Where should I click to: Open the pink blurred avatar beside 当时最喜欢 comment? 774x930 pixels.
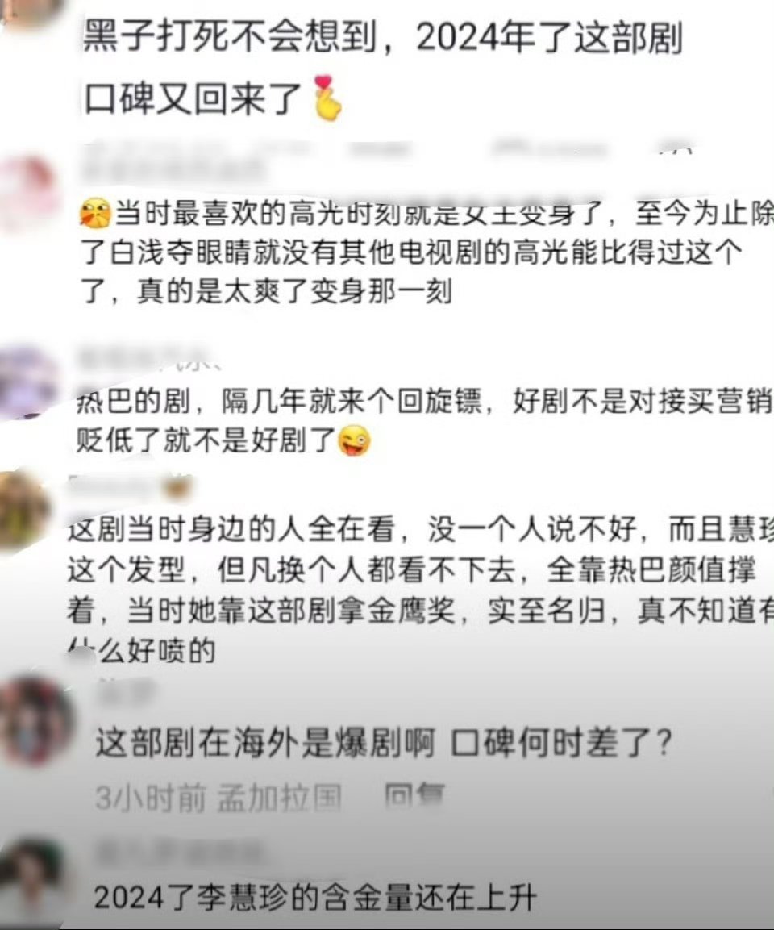click(30, 190)
